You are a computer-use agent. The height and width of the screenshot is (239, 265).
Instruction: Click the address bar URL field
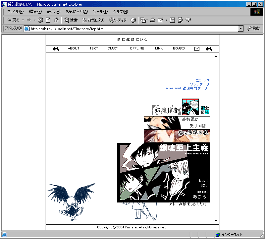[131, 29]
